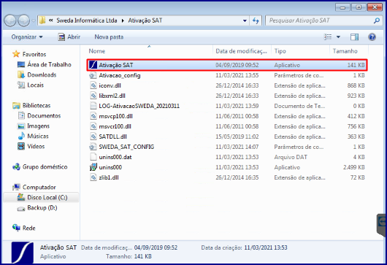387x265 pixels.
Task: Click the Nova pasta button
Action: pos(109,37)
